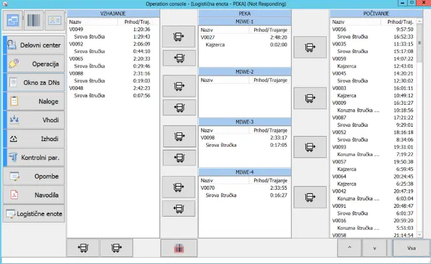Click the red barcode scan button at bottom

[179, 248]
